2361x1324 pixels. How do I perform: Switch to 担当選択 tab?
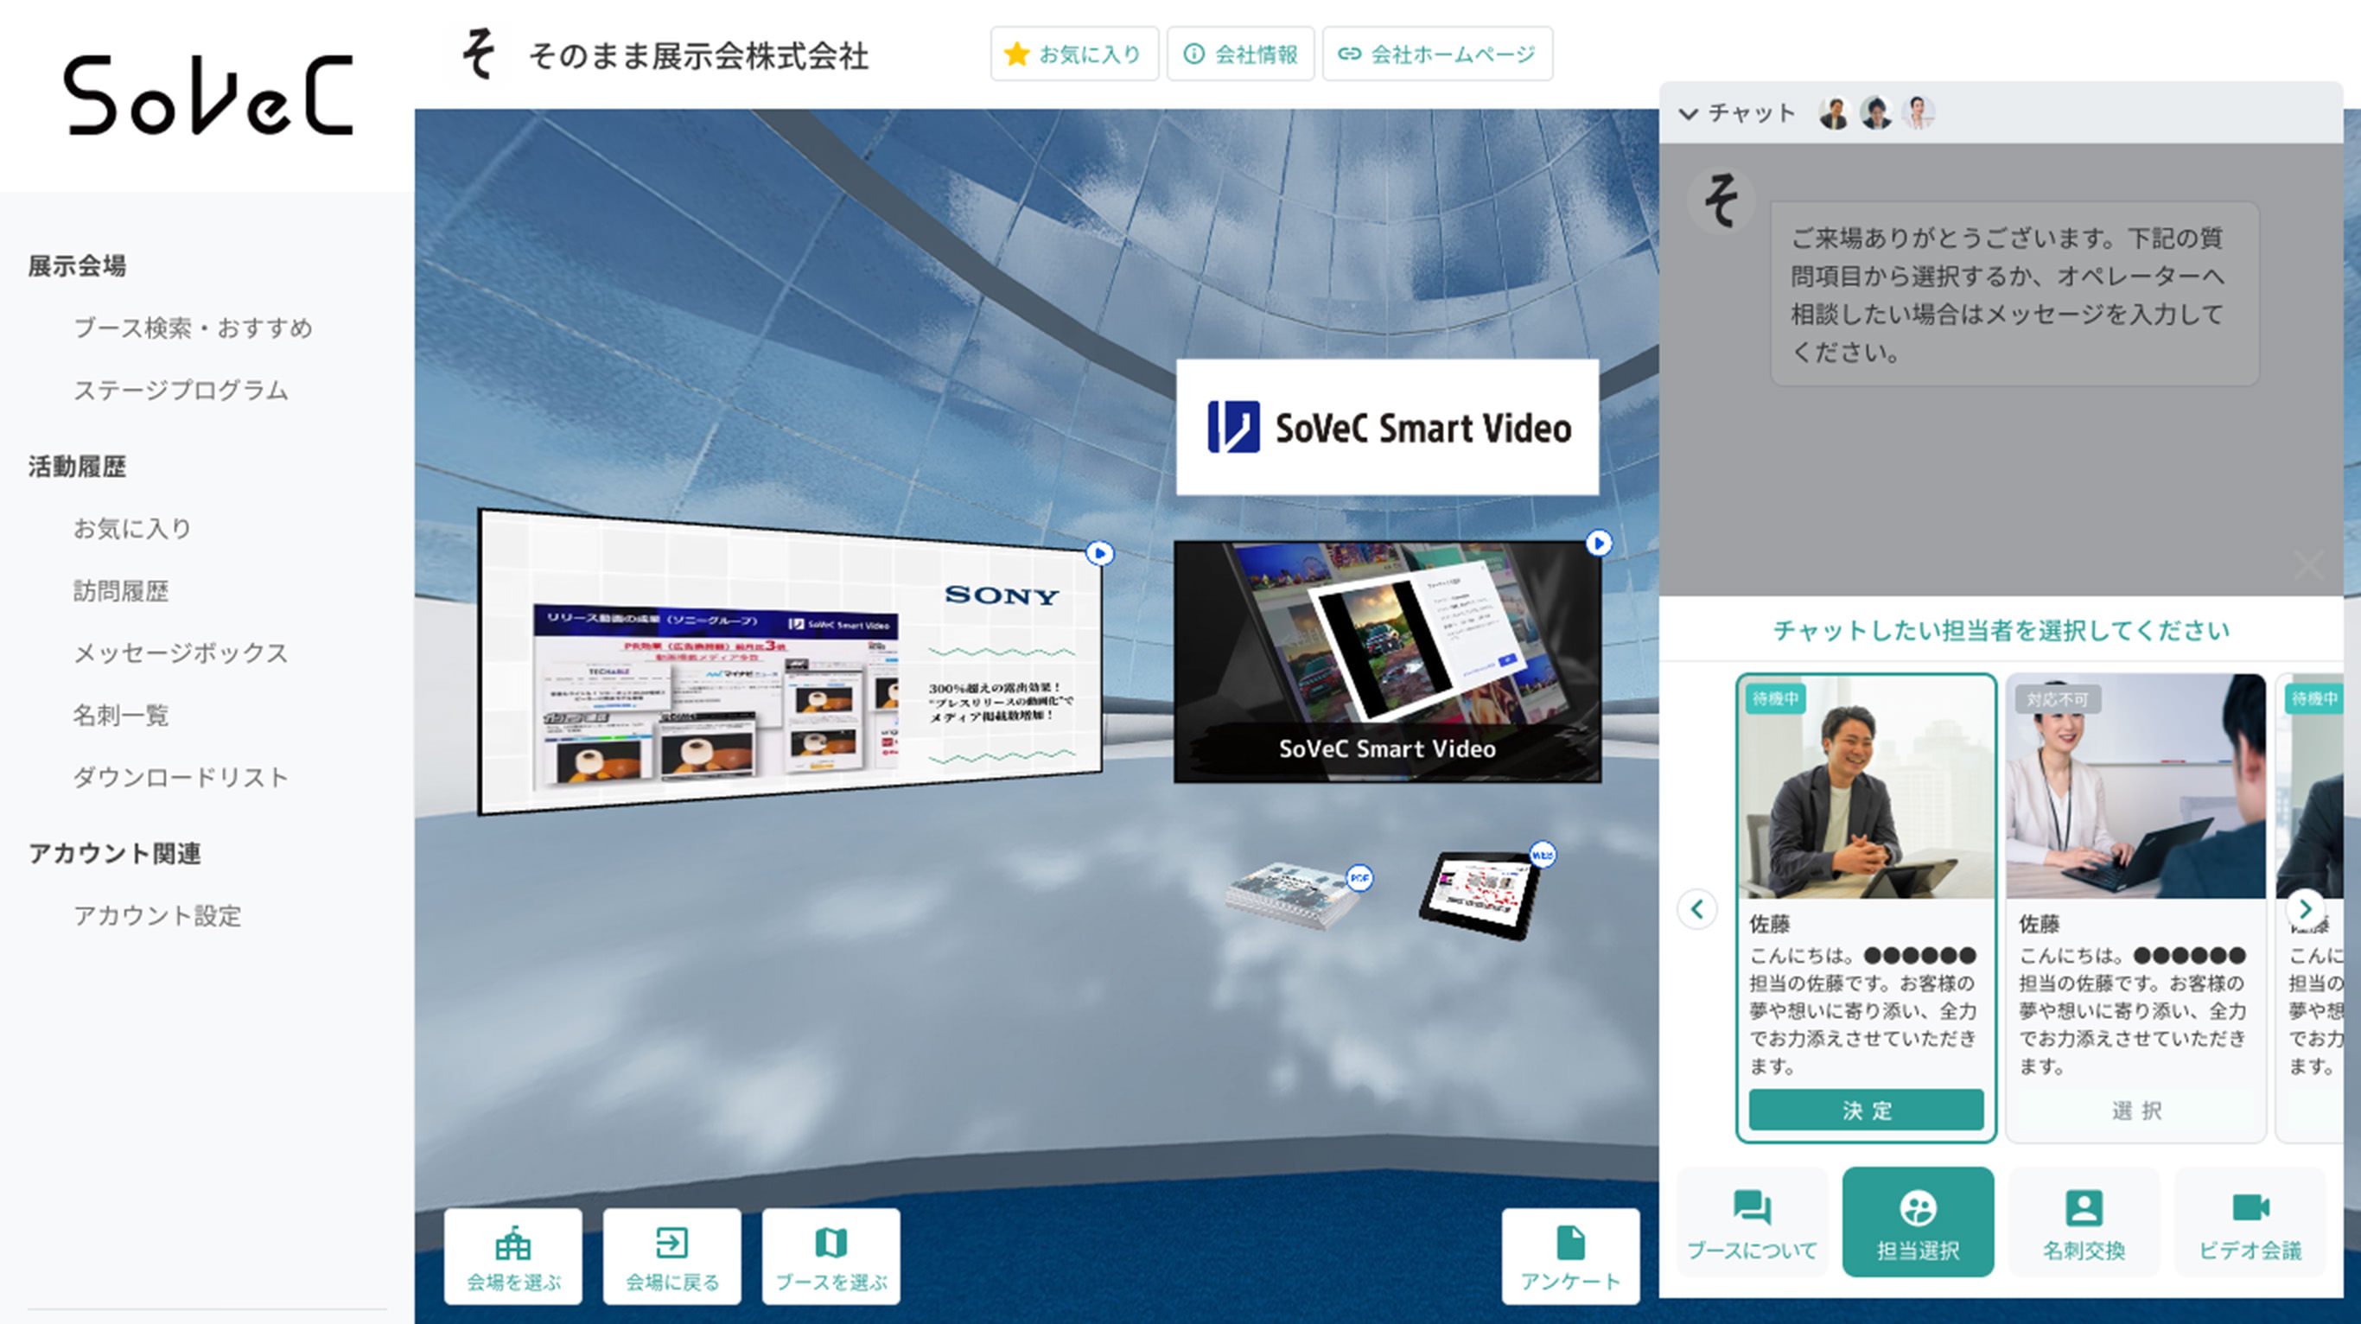pyautogui.click(x=1919, y=1222)
